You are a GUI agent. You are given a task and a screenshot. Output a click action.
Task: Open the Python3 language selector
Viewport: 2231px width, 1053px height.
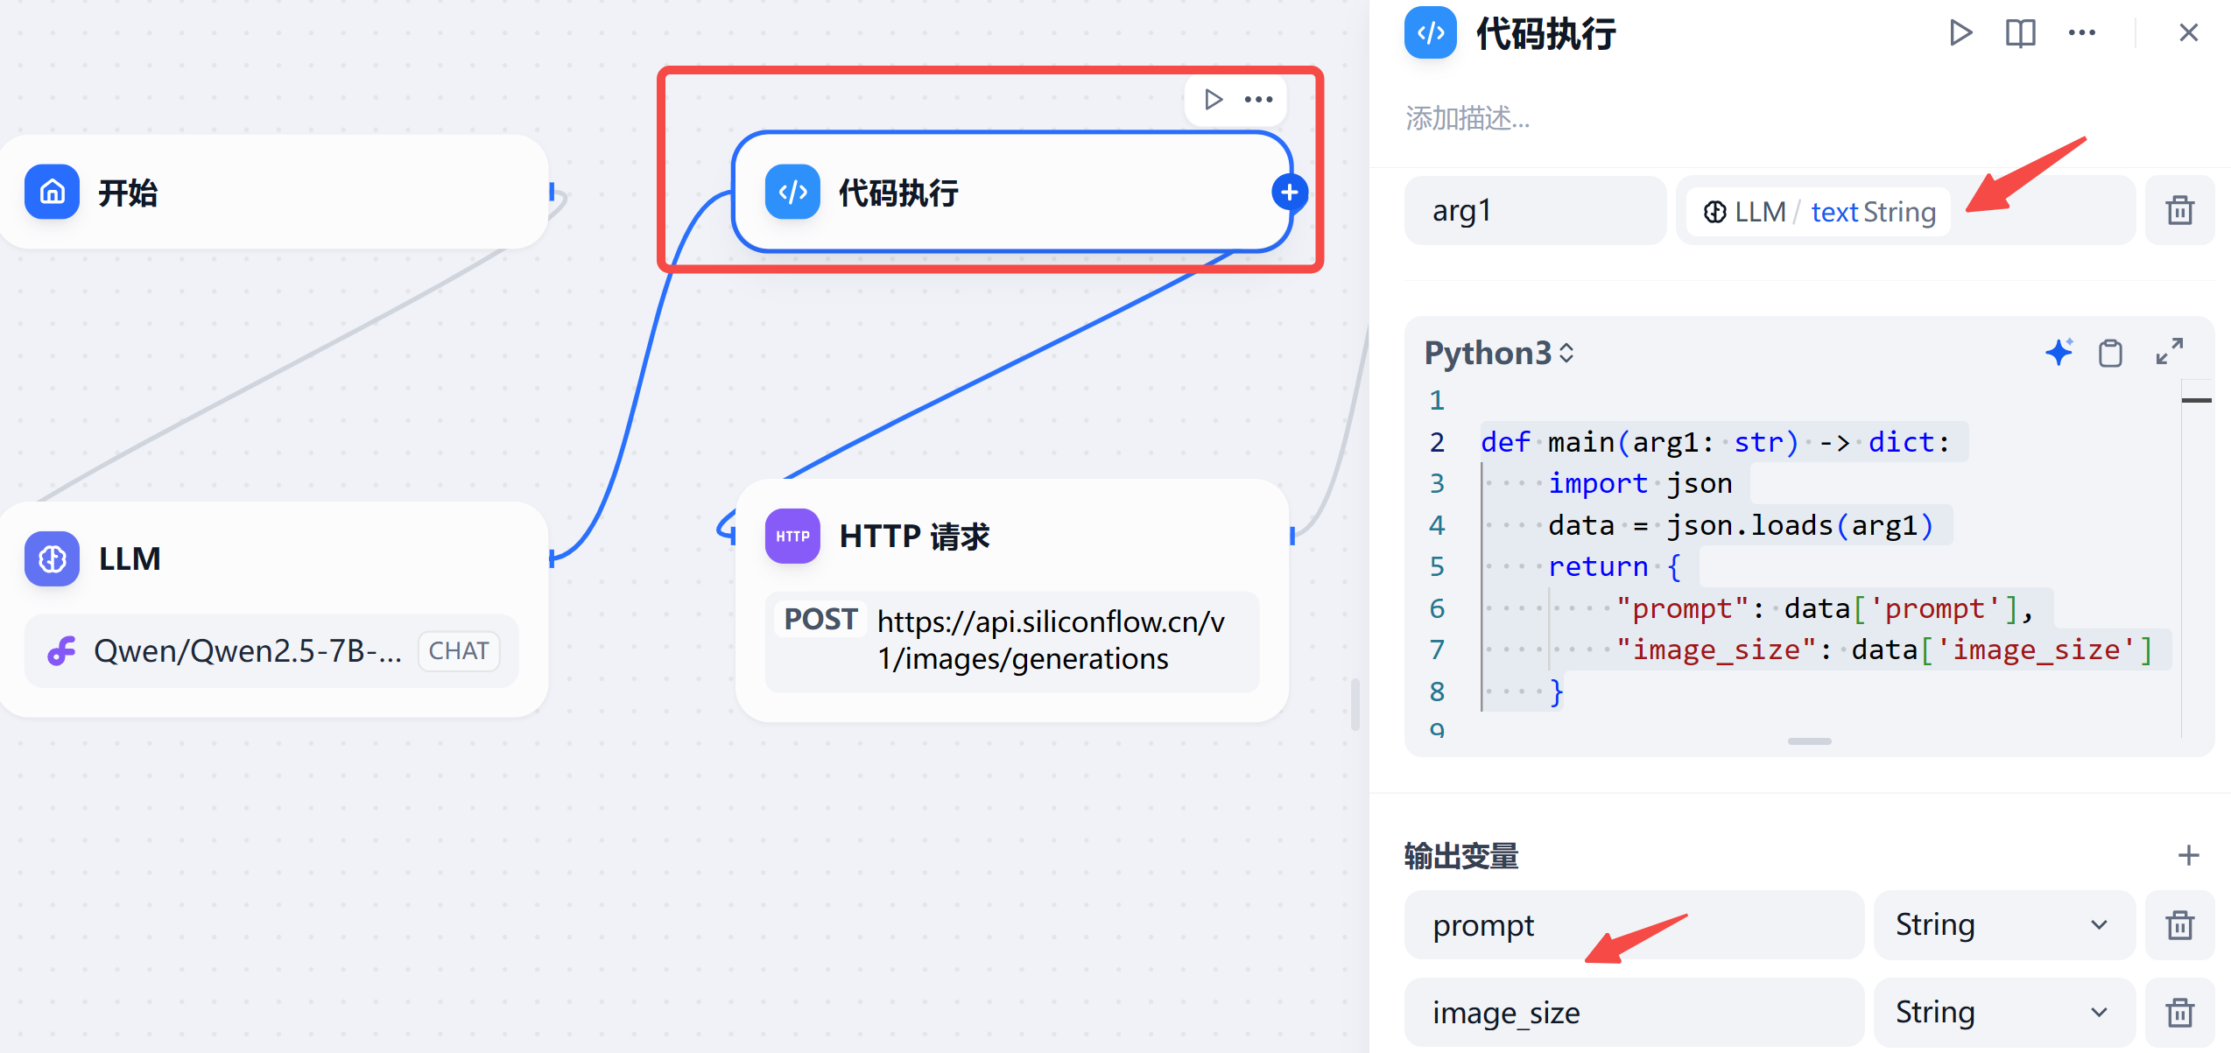[1499, 353]
